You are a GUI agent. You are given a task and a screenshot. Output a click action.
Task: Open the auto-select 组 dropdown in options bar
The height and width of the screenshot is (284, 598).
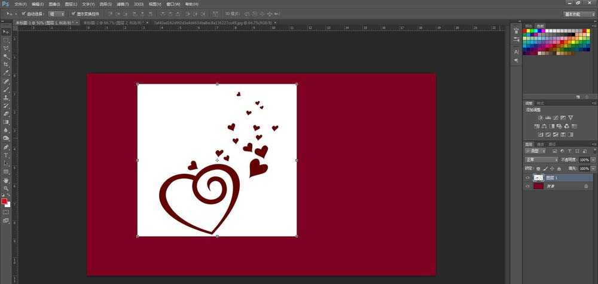pyautogui.click(x=57, y=13)
